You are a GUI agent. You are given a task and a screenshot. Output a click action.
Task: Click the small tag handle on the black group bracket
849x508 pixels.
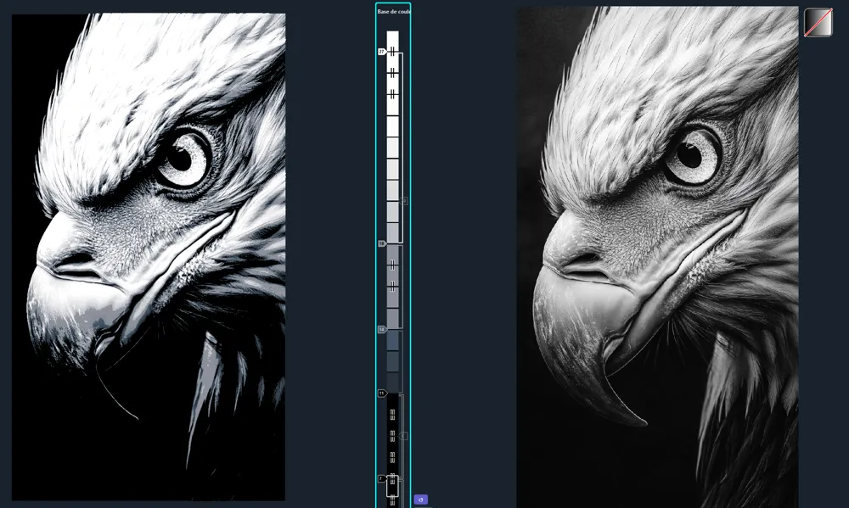[403, 436]
